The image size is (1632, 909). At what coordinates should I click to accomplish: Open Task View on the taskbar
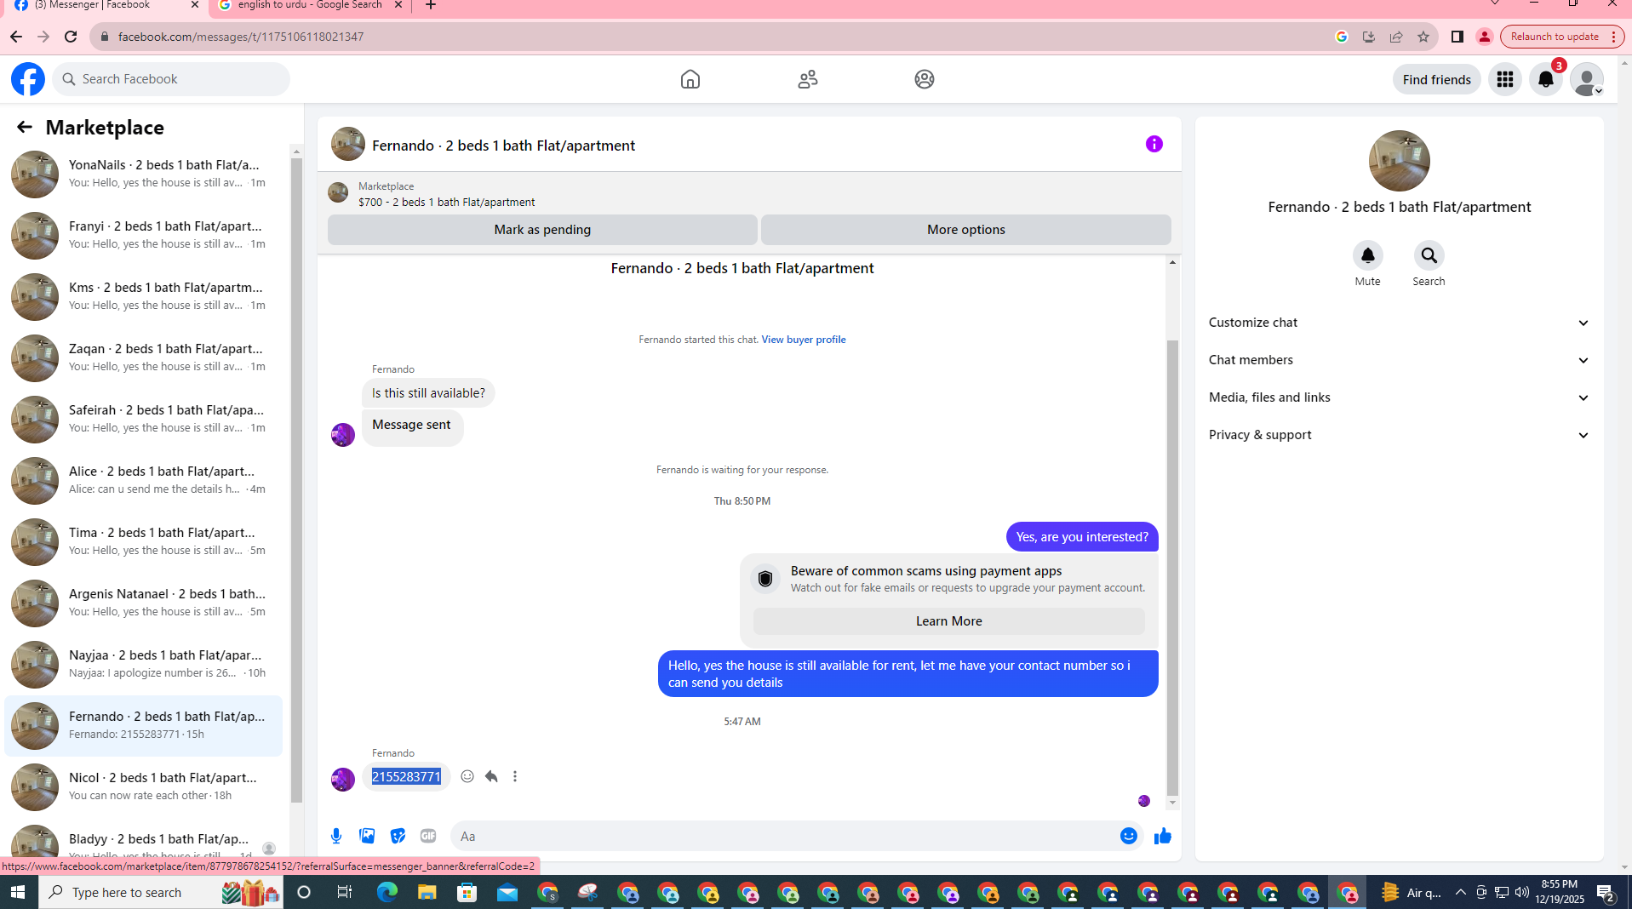pyautogui.click(x=345, y=892)
